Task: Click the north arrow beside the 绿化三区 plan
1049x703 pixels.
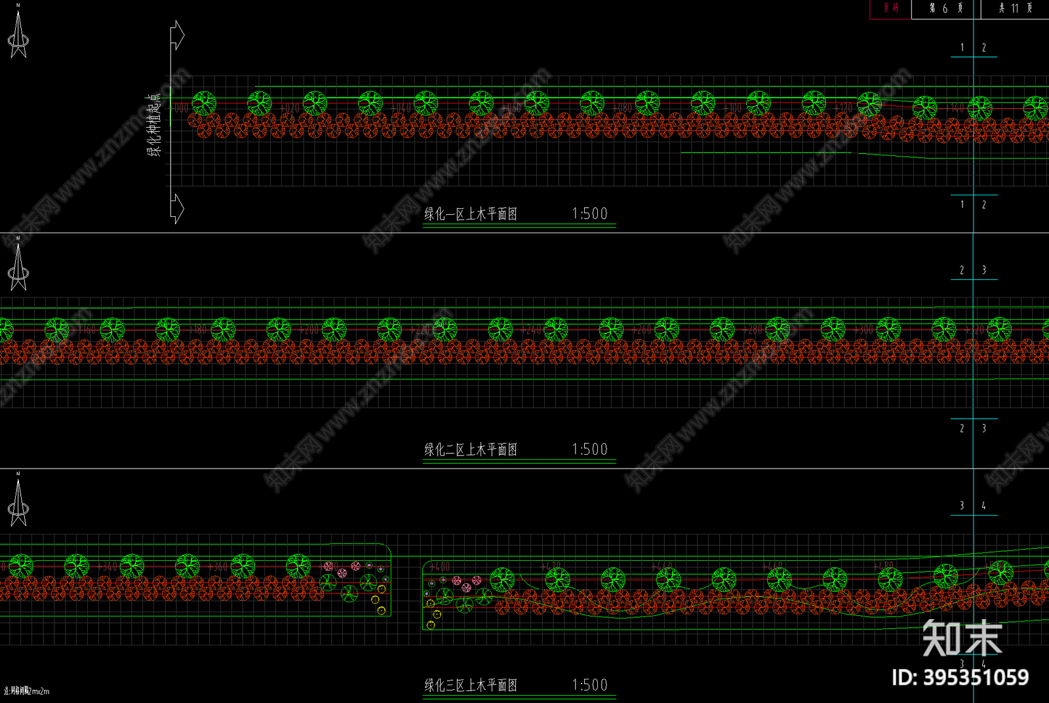Action: [18, 499]
